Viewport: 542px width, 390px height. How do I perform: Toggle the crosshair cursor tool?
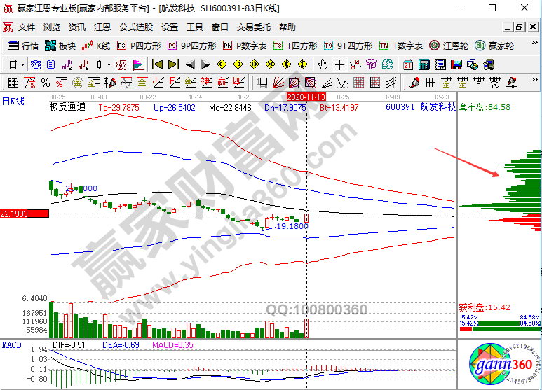coord(339,64)
